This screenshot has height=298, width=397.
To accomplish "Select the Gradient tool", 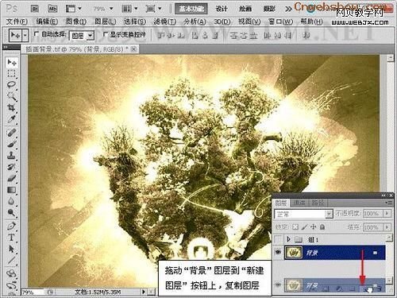I will pos(11,190).
